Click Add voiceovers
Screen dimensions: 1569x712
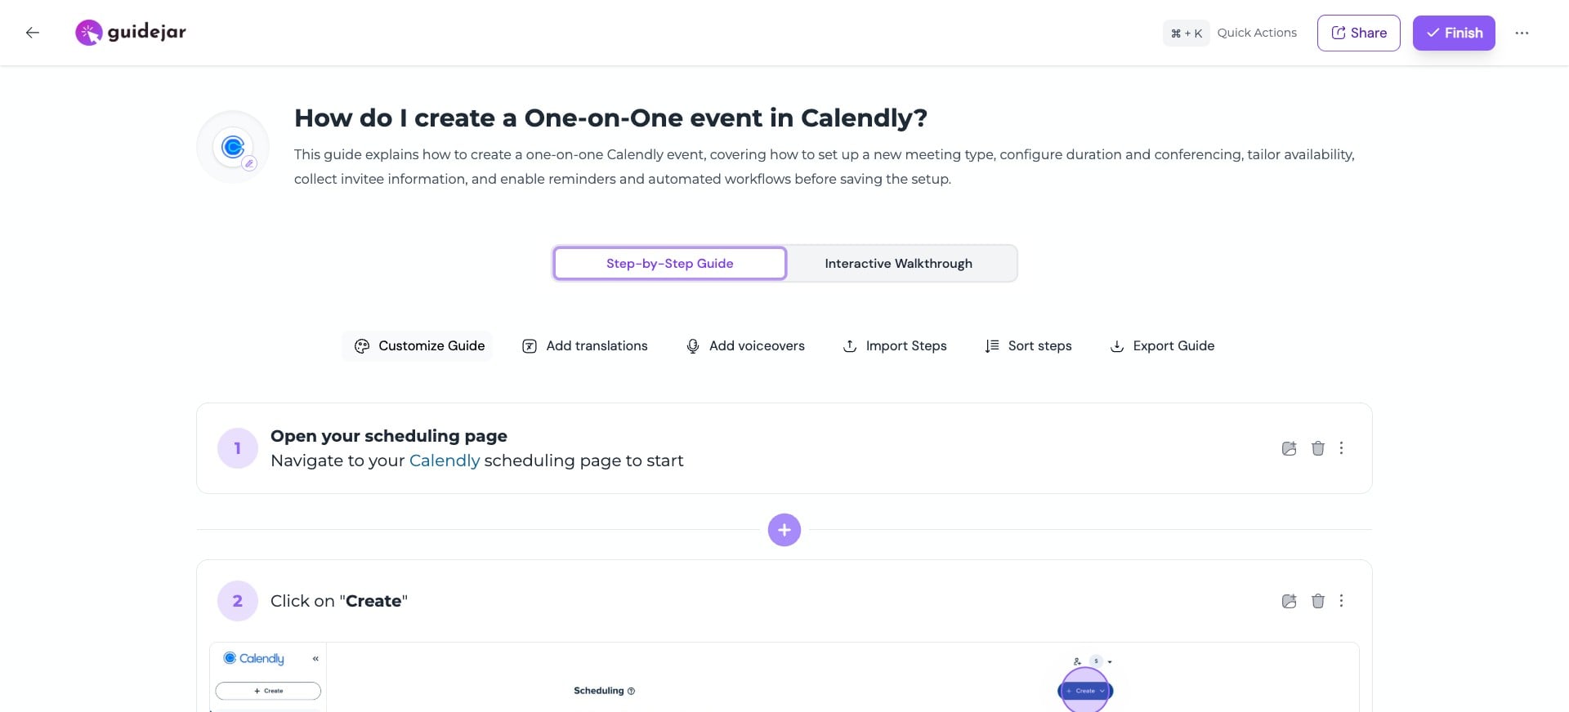pos(745,346)
